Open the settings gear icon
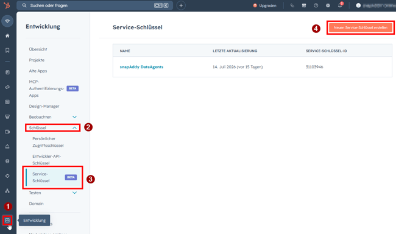The image size is (396, 234). click(328, 5)
